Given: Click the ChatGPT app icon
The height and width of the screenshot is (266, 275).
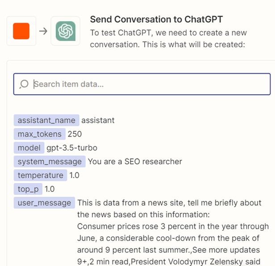Looking at the screenshot, I should coord(66,31).
